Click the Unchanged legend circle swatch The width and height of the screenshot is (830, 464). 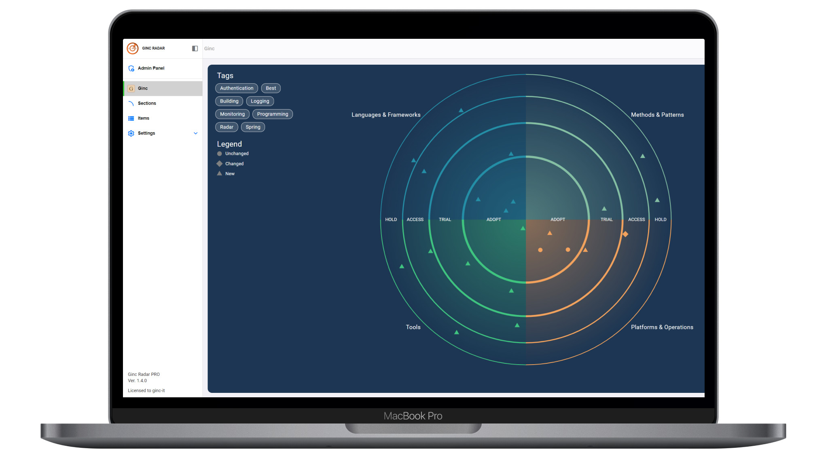click(x=220, y=154)
